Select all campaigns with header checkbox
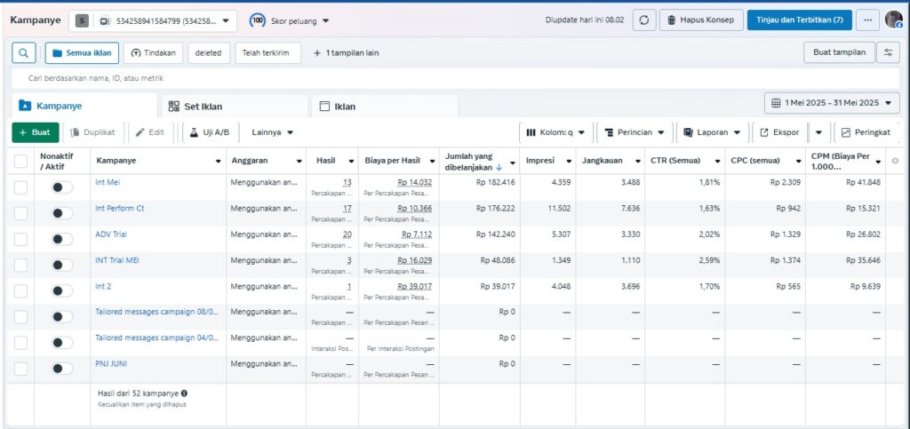 (x=20, y=161)
